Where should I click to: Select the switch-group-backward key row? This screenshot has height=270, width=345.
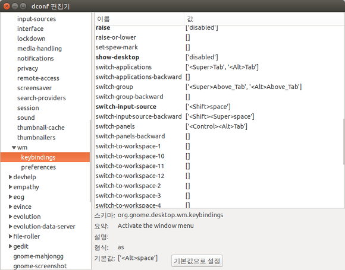pyautogui.click(x=219, y=97)
